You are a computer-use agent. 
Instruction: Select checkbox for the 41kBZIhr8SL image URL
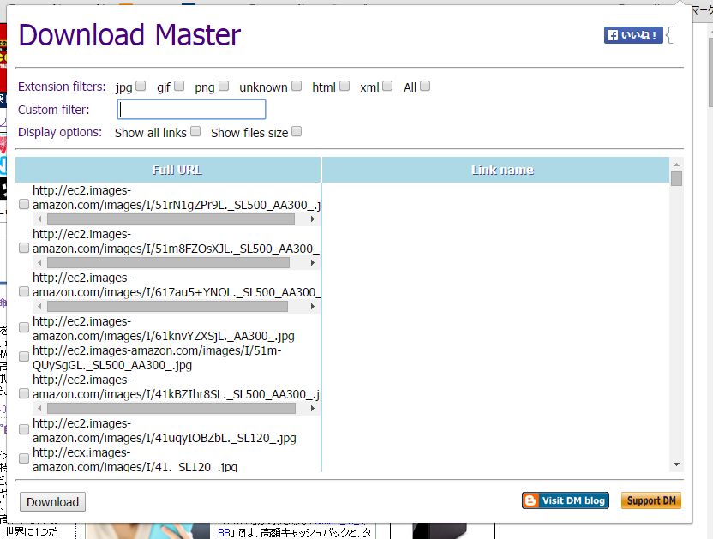point(24,393)
